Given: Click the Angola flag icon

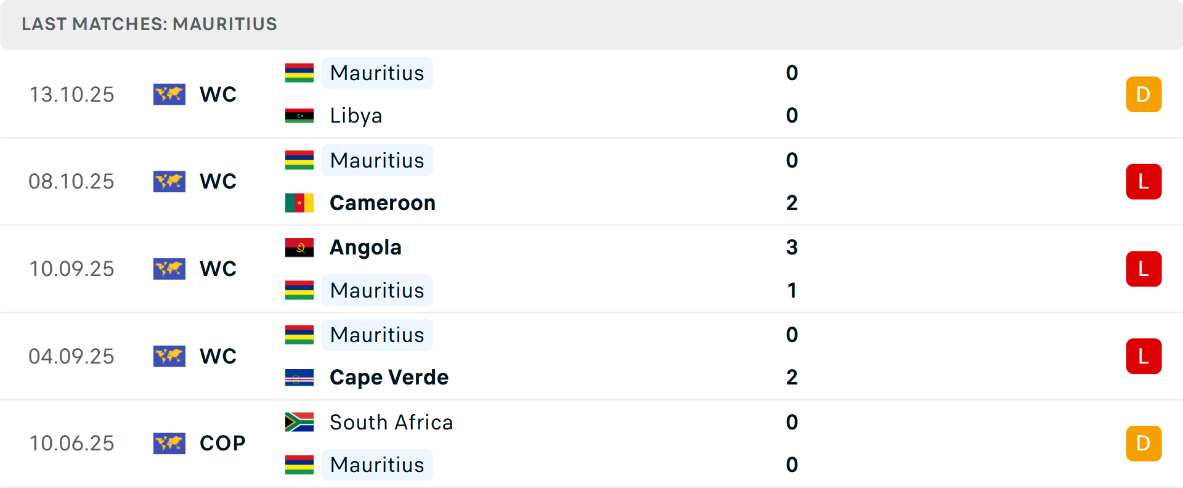Looking at the screenshot, I should [x=299, y=248].
